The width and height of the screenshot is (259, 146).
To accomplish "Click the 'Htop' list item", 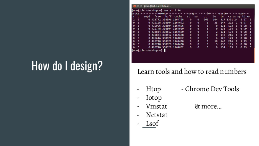I will (x=153, y=89).
